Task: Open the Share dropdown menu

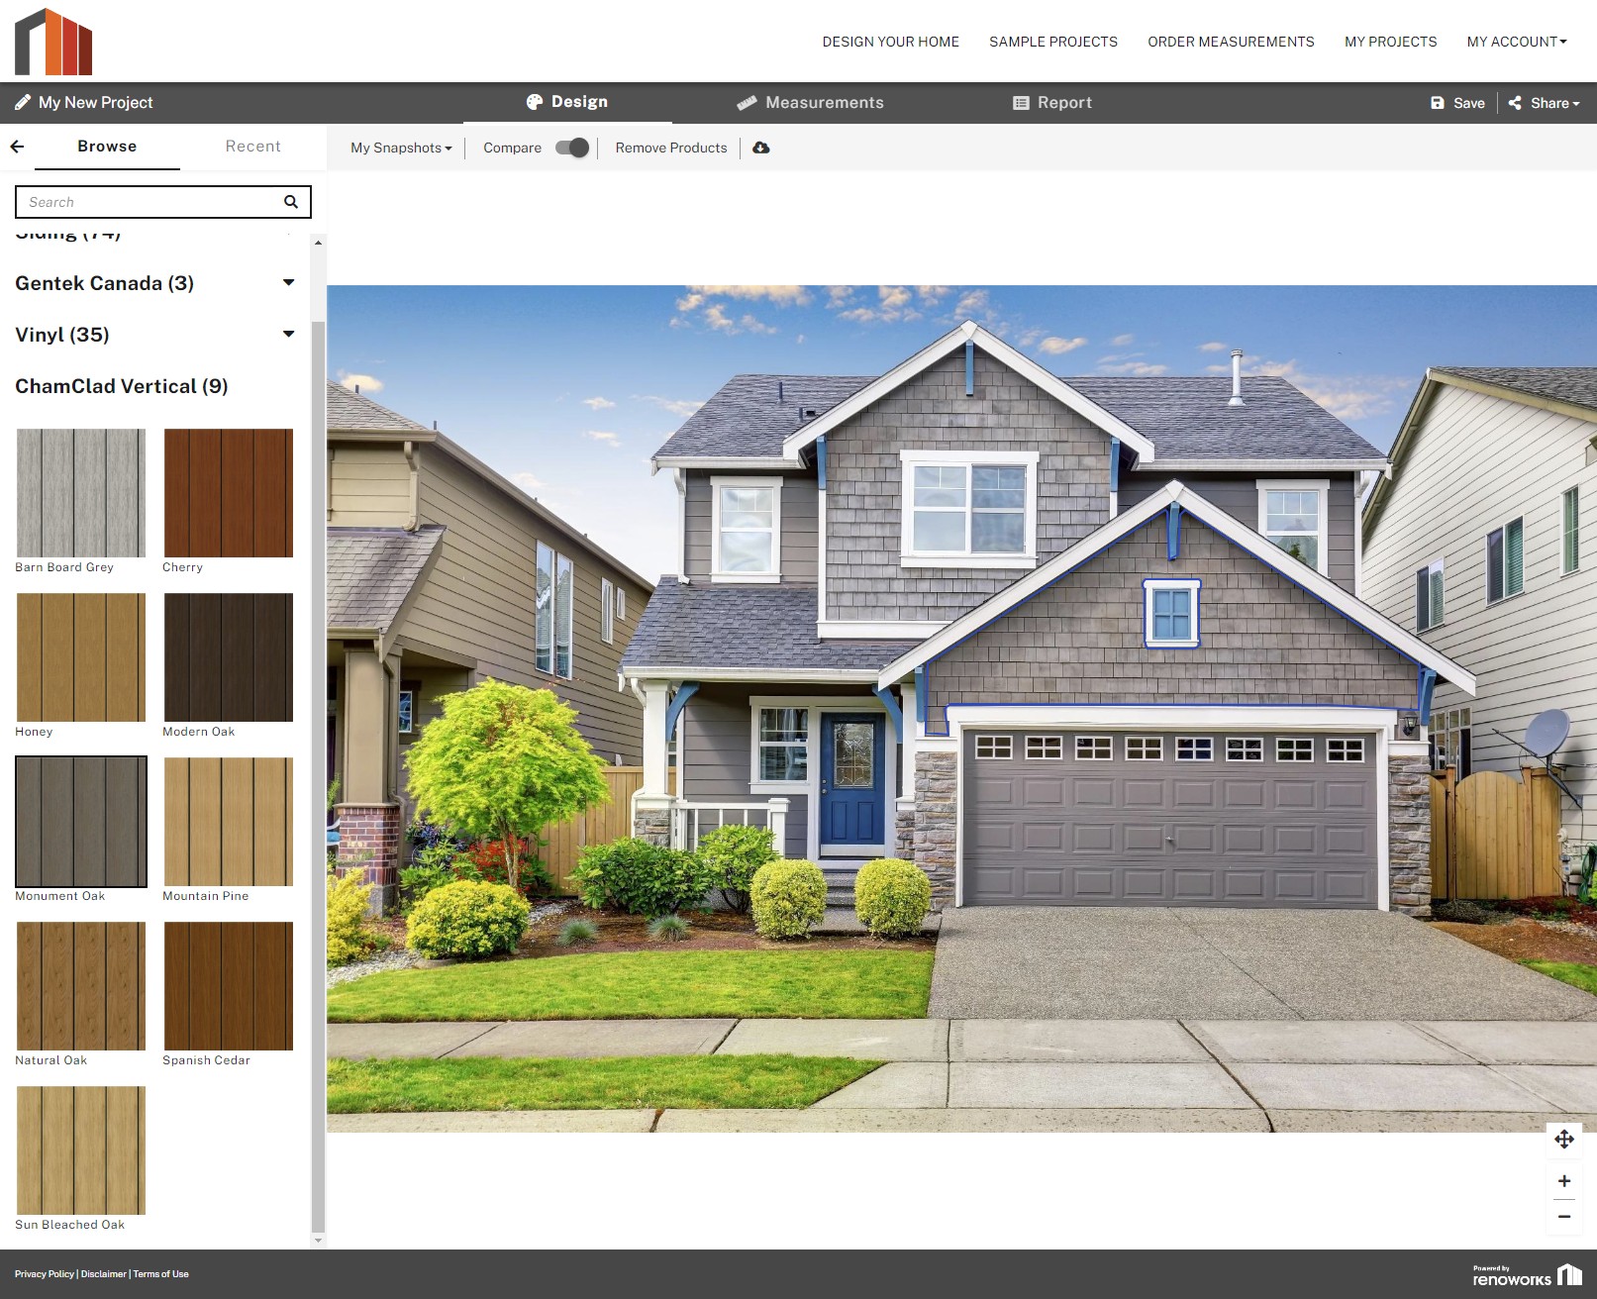Action: click(1544, 103)
